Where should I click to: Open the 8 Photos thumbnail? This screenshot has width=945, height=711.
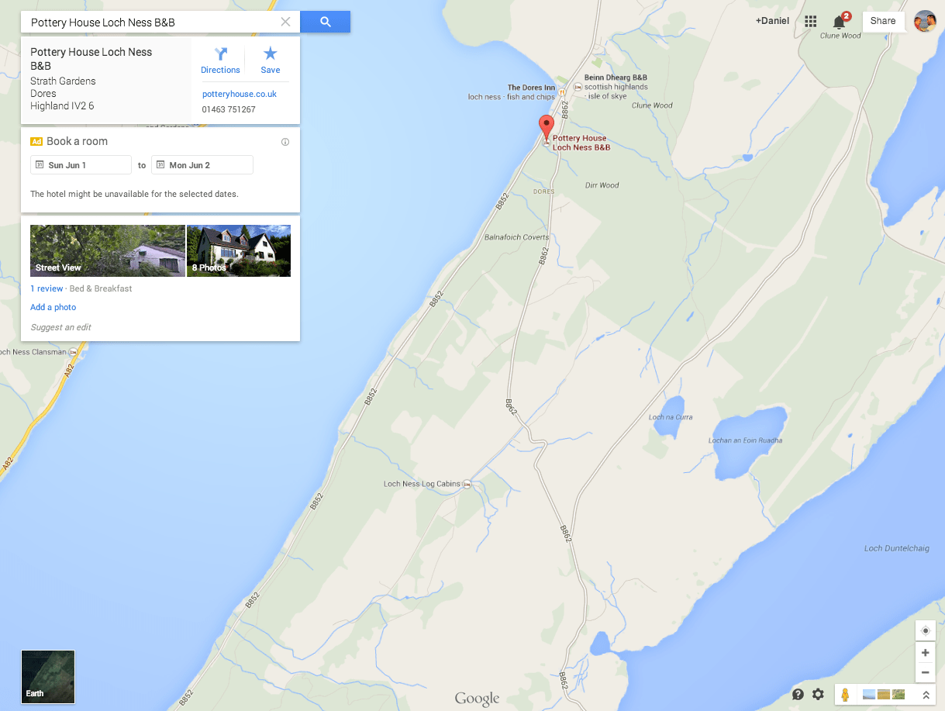239,250
